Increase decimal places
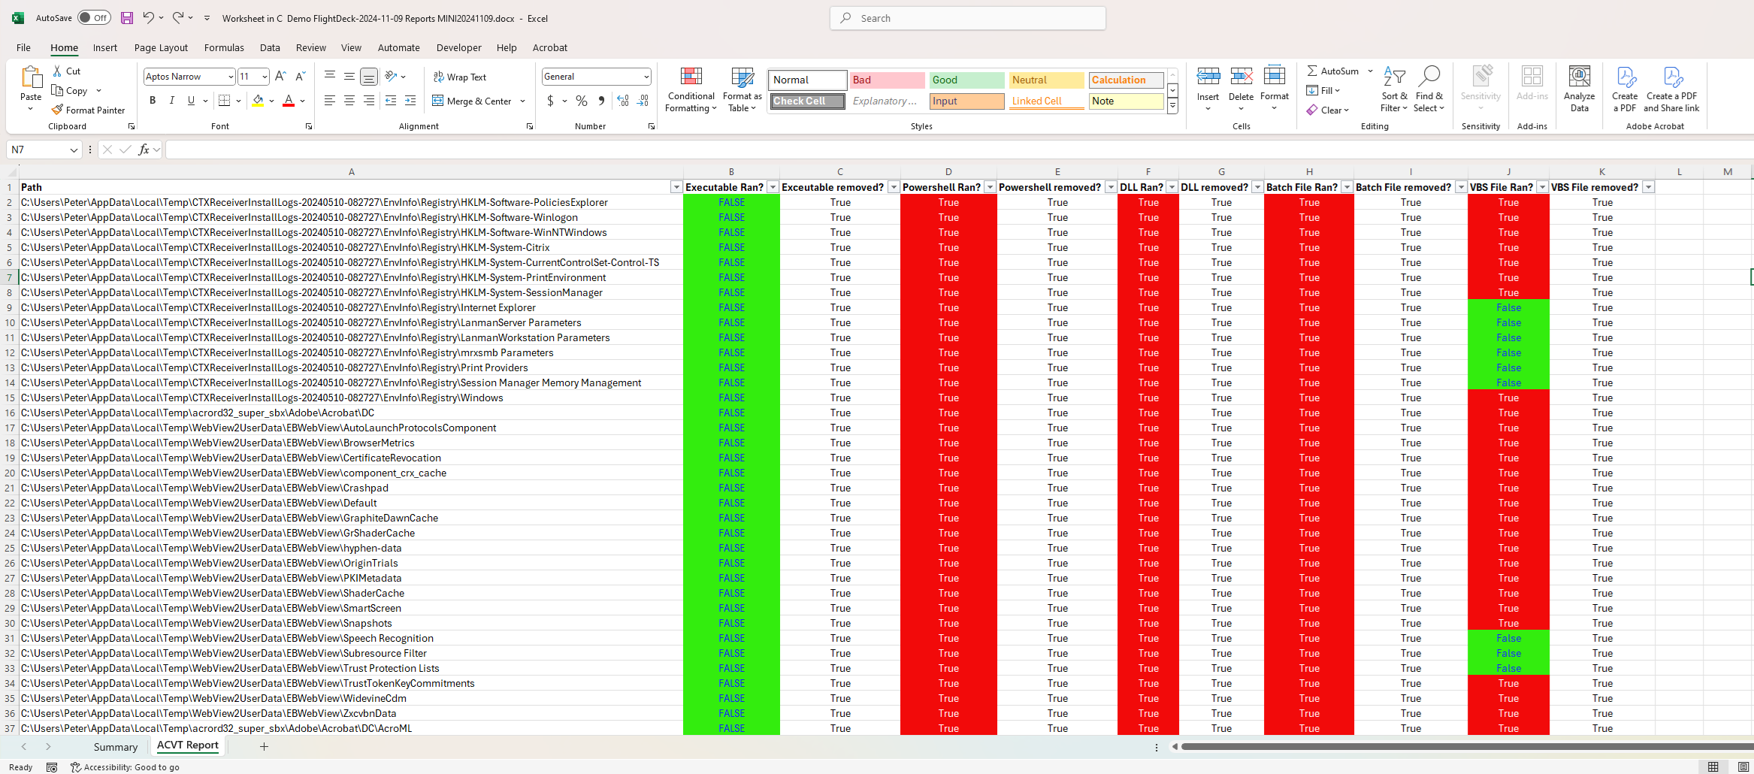 click(x=622, y=101)
